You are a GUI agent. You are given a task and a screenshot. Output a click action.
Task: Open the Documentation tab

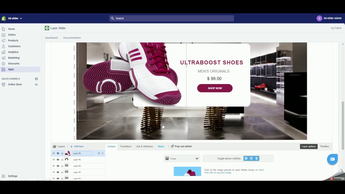coord(72,38)
